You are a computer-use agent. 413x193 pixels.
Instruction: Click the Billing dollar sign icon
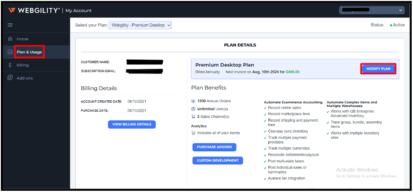[x=10, y=65]
